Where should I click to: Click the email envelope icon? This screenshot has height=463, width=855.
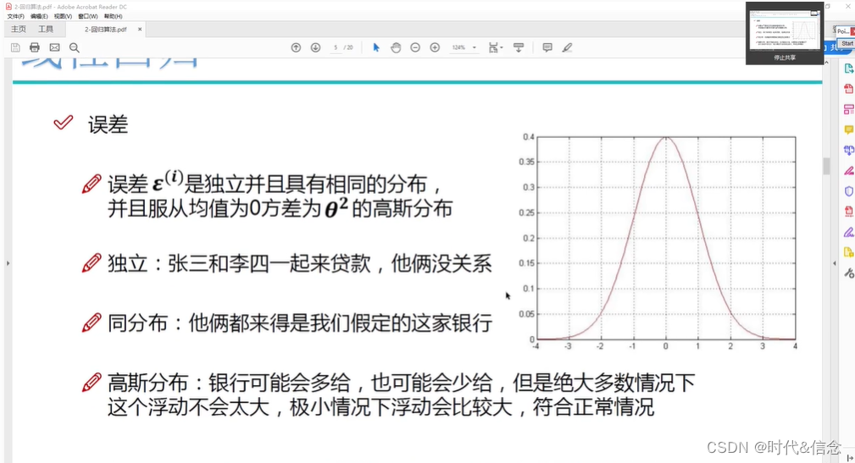point(54,47)
